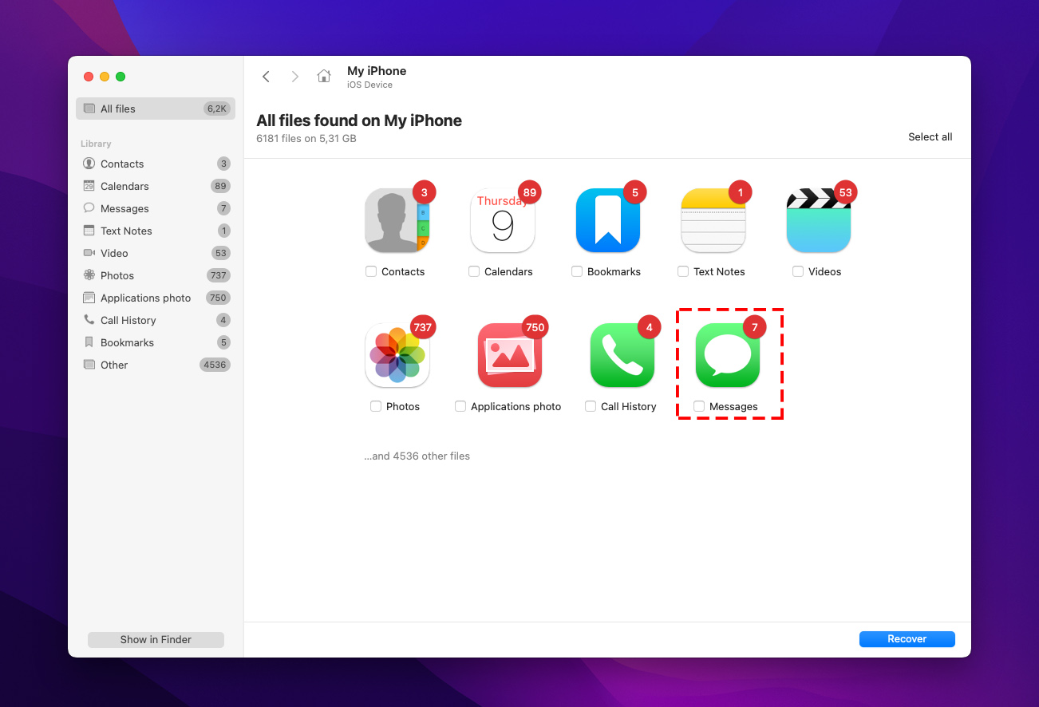Open Contacts label in Library sidebar
Image resolution: width=1039 pixels, height=707 pixels.
(122, 164)
